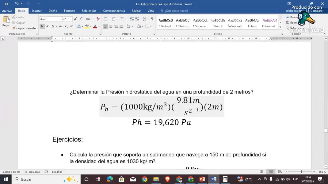Increase indent icon

click(x=137, y=19)
